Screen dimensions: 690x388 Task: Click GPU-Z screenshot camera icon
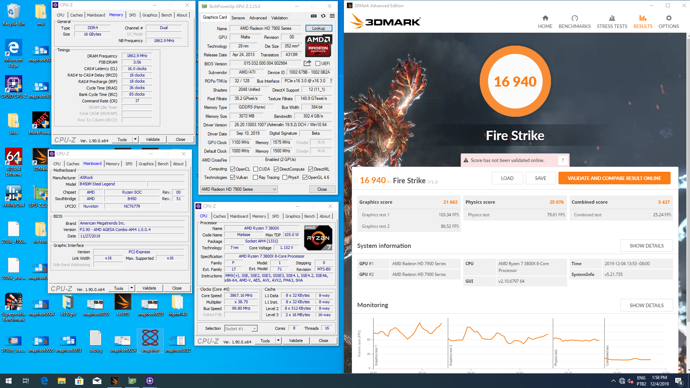click(x=314, y=16)
